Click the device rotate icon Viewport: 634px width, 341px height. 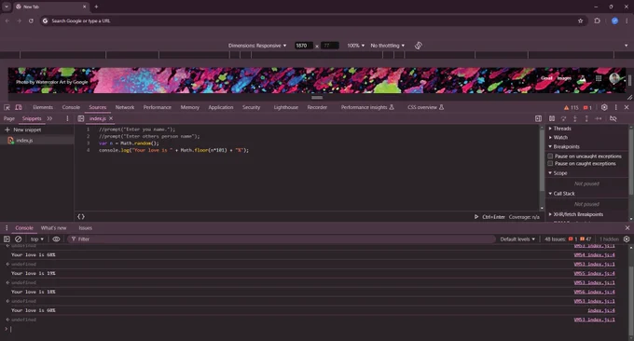click(x=419, y=46)
